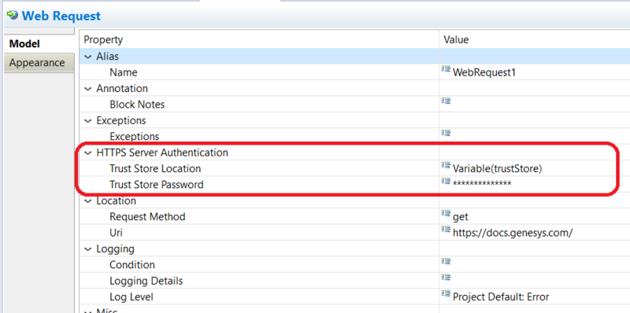Collapse the HTTPS Server Authentication group
This screenshot has height=313, width=630.
tap(88, 153)
